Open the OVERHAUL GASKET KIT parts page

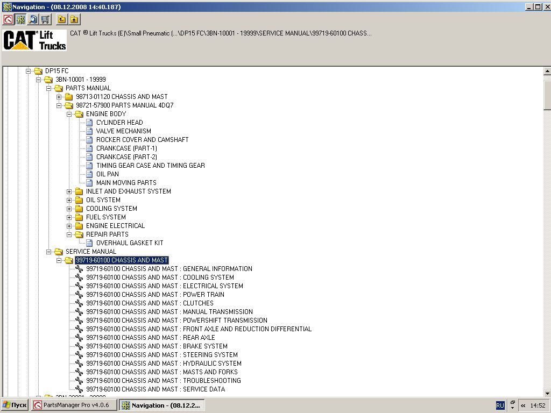click(130, 243)
